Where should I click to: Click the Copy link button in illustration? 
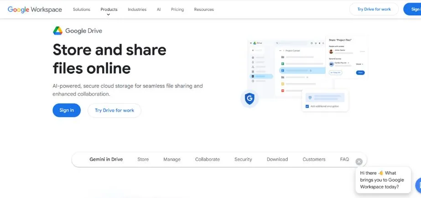[x=335, y=73]
